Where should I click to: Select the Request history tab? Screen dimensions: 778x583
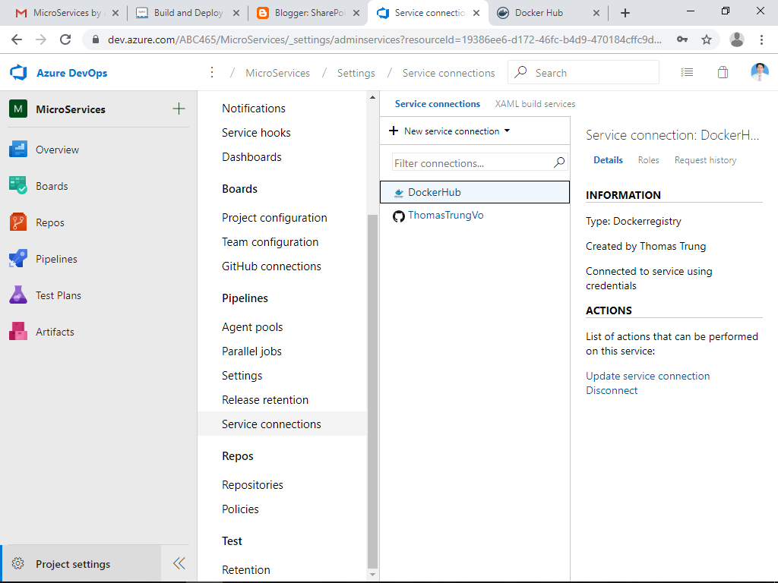[705, 159]
